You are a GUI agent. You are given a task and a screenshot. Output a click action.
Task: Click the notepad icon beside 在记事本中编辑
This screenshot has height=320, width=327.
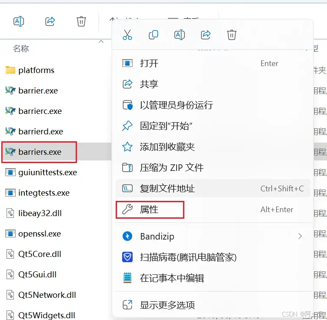(x=127, y=278)
